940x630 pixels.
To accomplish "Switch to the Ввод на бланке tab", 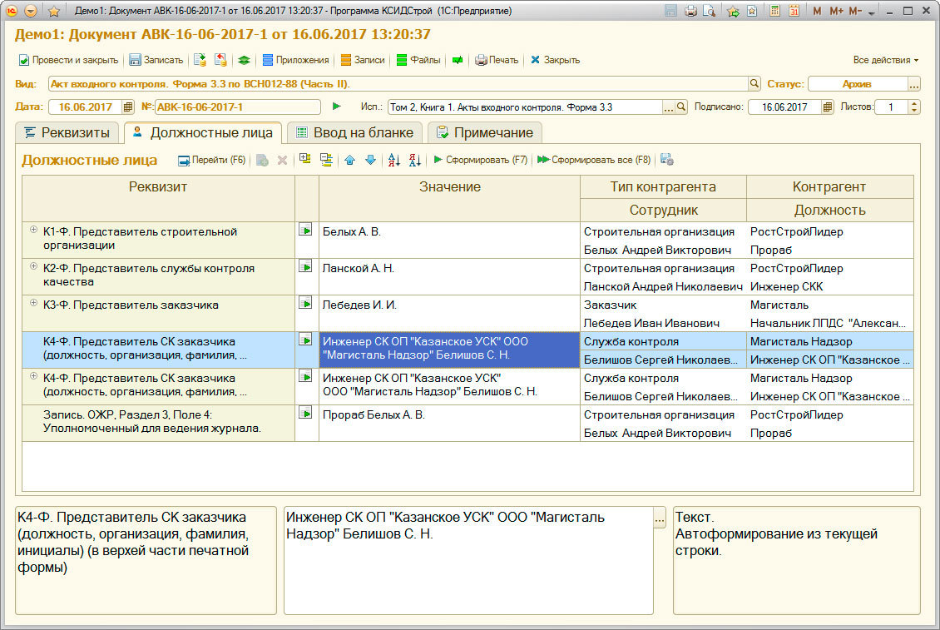I will tap(354, 132).
